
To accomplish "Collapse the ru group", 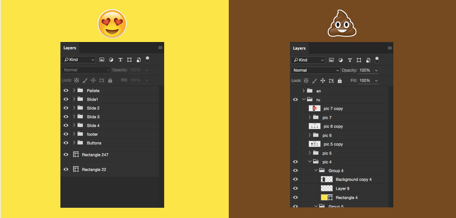I will [x=304, y=100].
